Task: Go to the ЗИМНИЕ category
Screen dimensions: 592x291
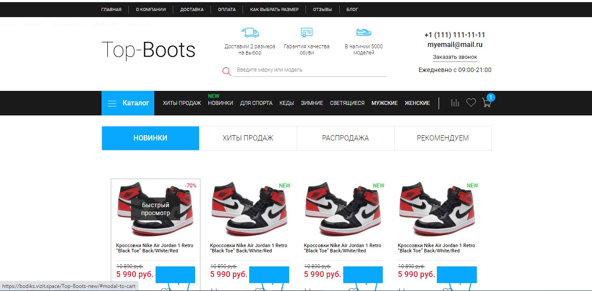Action: tap(312, 103)
